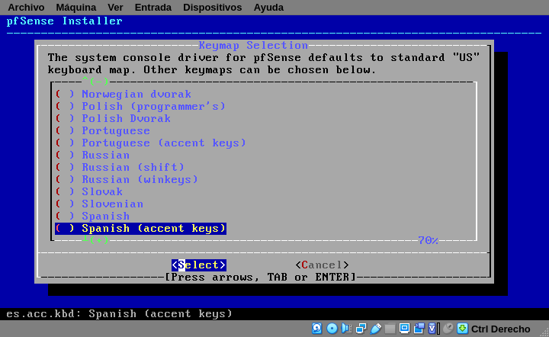Click virtualization CPU status icon
549x337 pixels.
pos(433,329)
